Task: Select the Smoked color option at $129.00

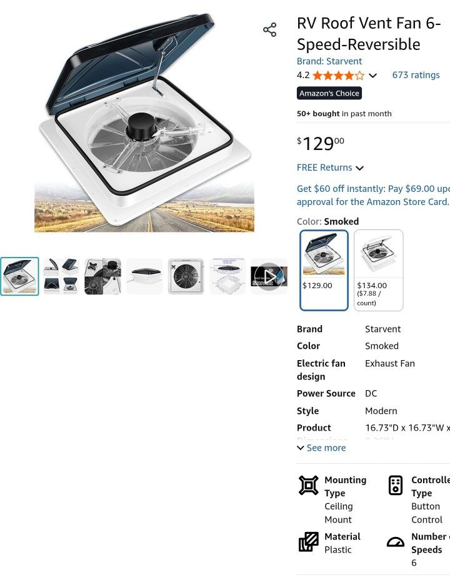Action: tap(324, 269)
